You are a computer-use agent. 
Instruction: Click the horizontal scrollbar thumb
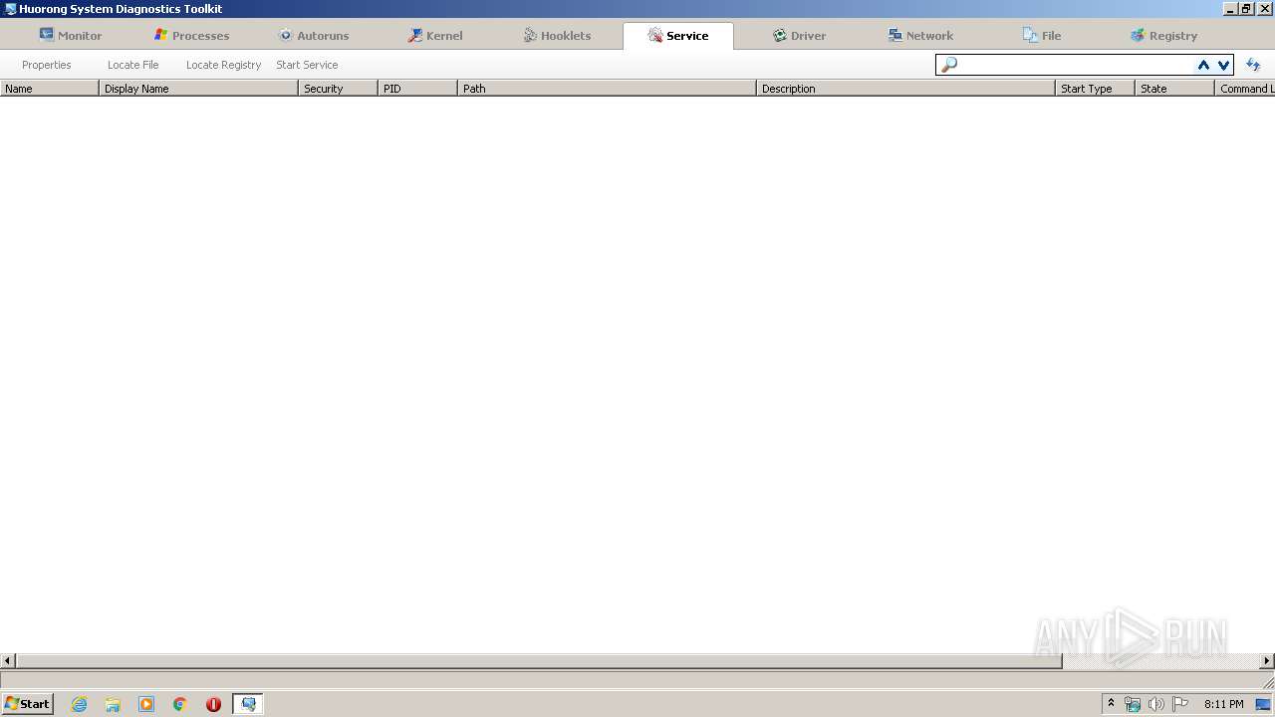pos(539,660)
